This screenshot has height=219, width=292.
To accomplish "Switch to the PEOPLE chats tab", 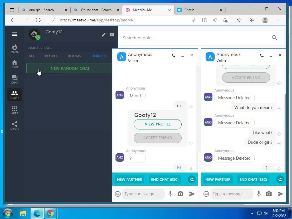I will point(51,56).
